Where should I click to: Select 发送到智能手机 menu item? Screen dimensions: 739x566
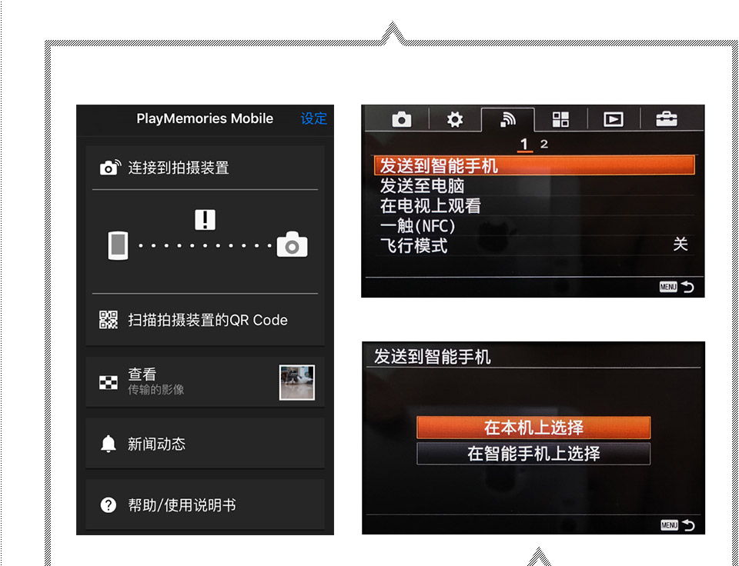click(x=533, y=165)
